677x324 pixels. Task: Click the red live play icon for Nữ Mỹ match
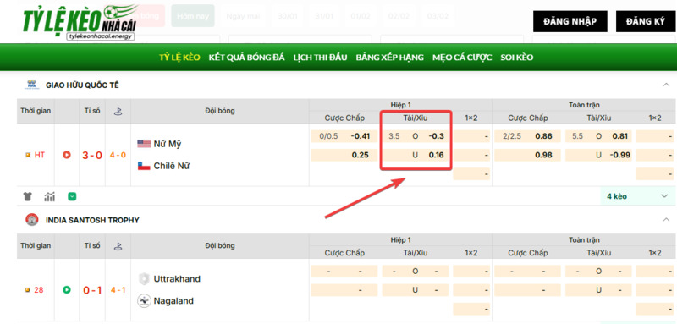pyautogui.click(x=67, y=155)
